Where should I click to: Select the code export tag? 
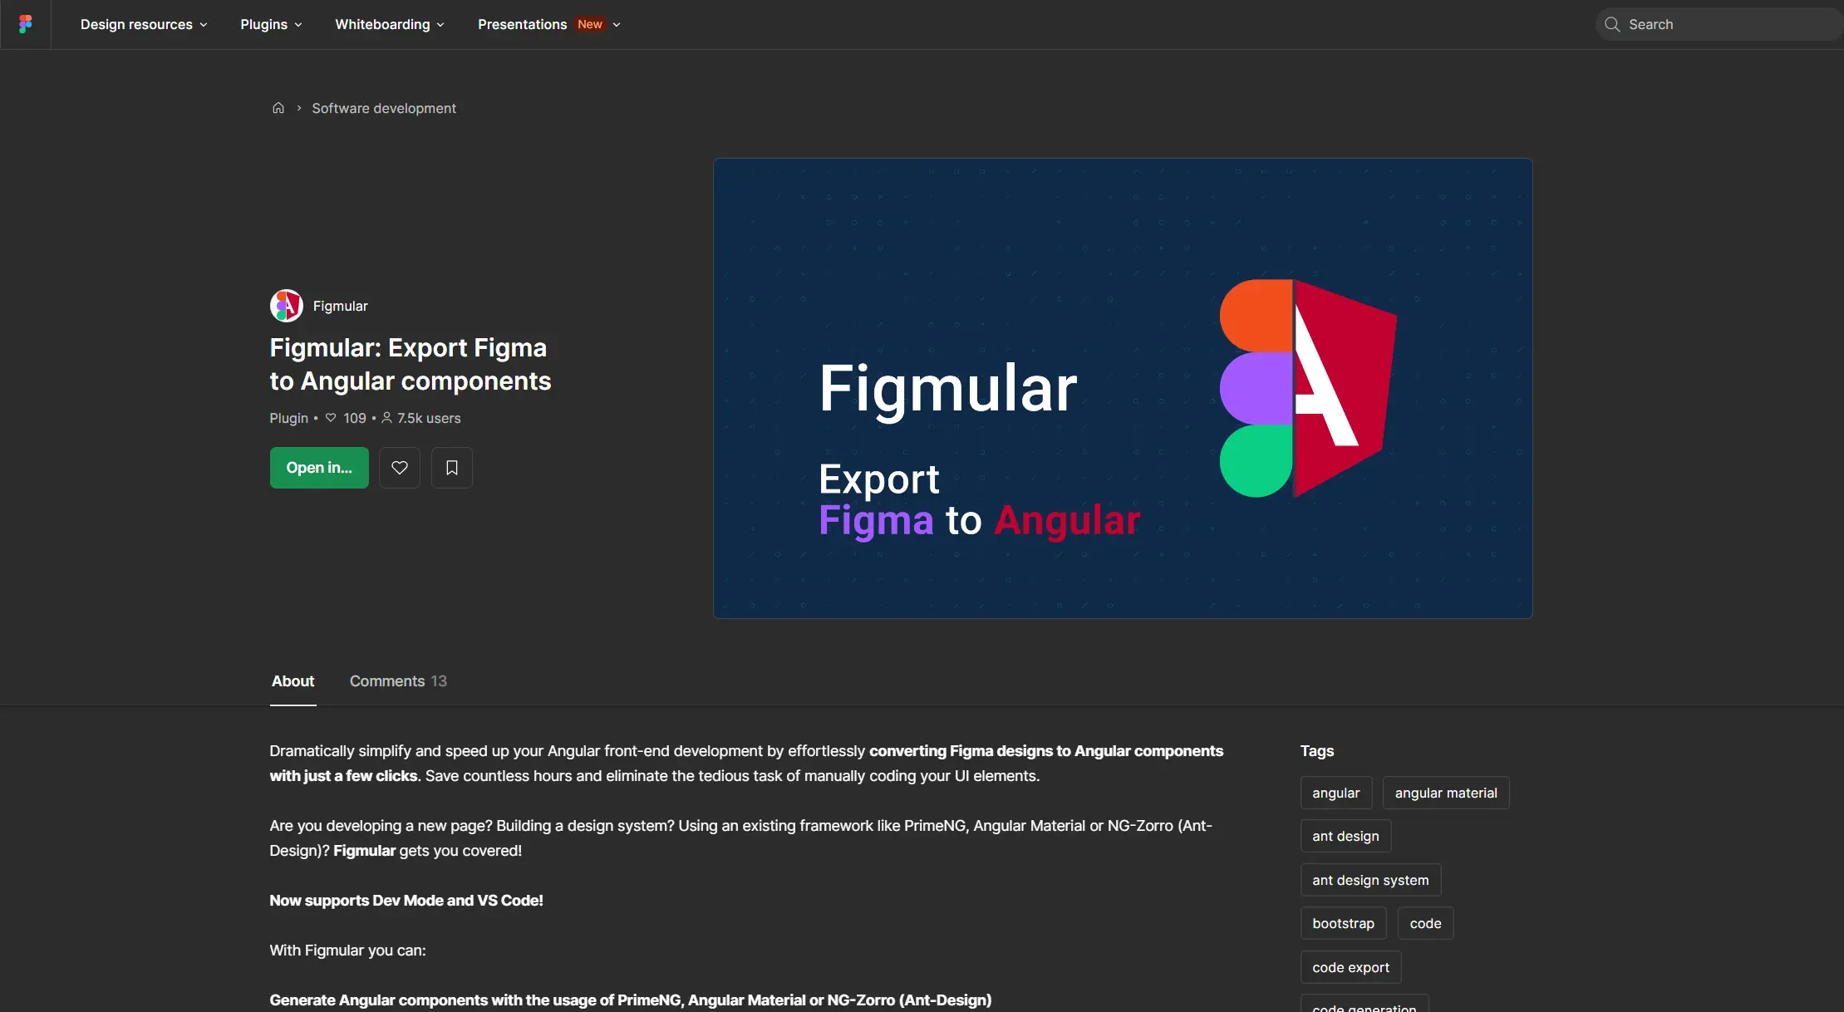tap(1350, 967)
